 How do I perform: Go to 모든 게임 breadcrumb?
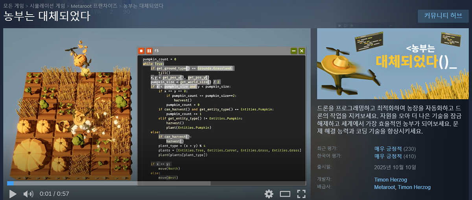13,6
